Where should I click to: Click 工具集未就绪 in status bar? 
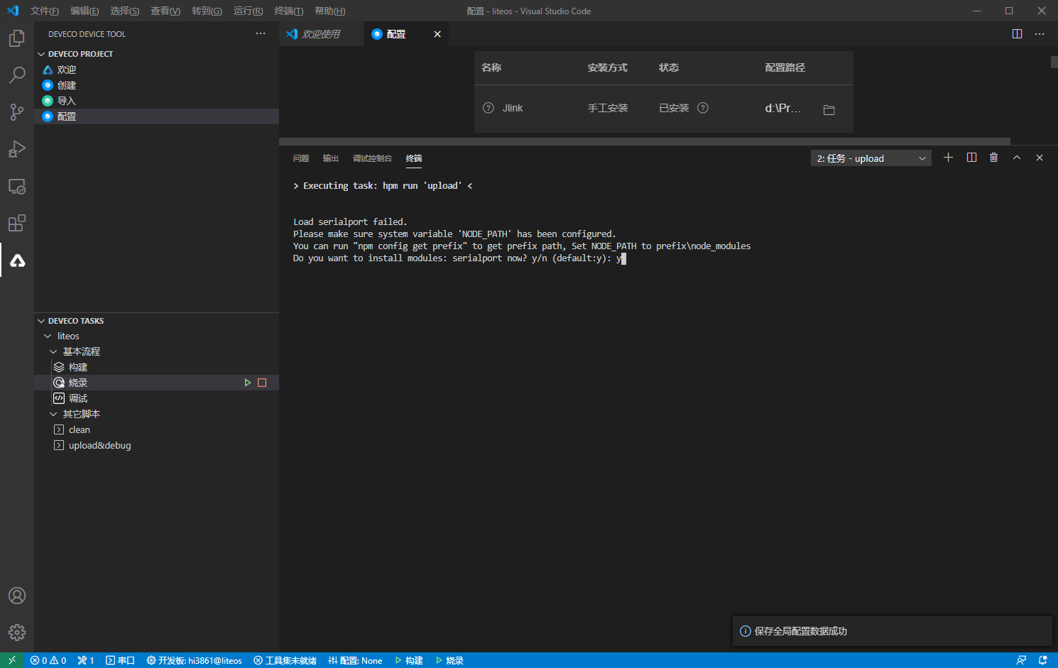click(285, 660)
